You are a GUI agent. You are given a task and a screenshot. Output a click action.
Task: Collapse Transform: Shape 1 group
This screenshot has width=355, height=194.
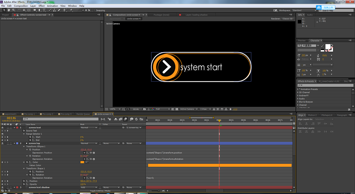click(x=24, y=168)
